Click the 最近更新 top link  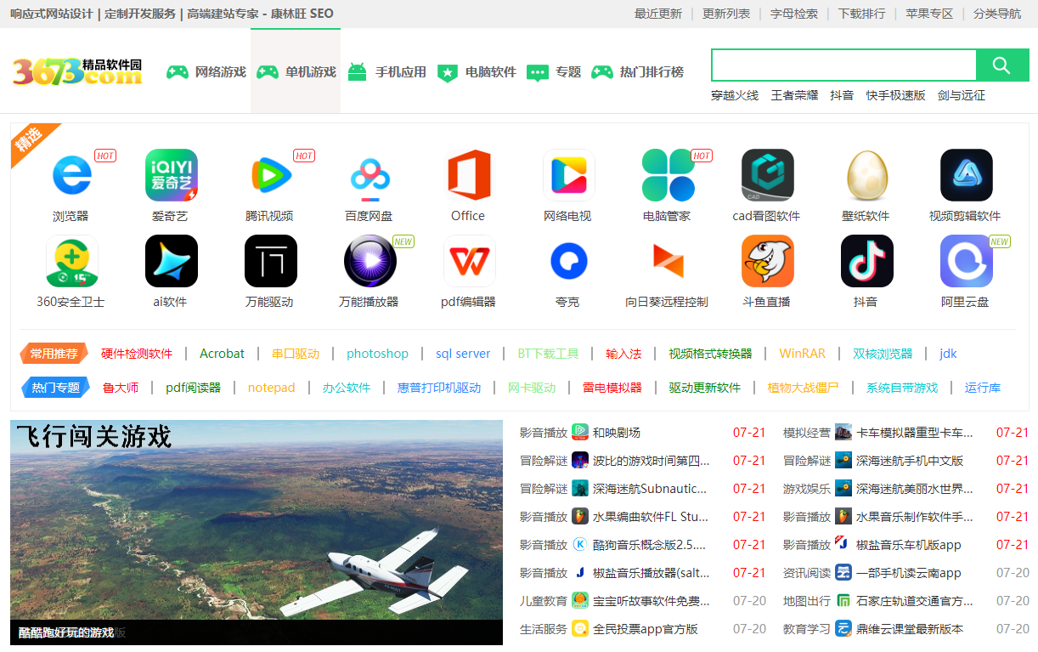point(658,14)
